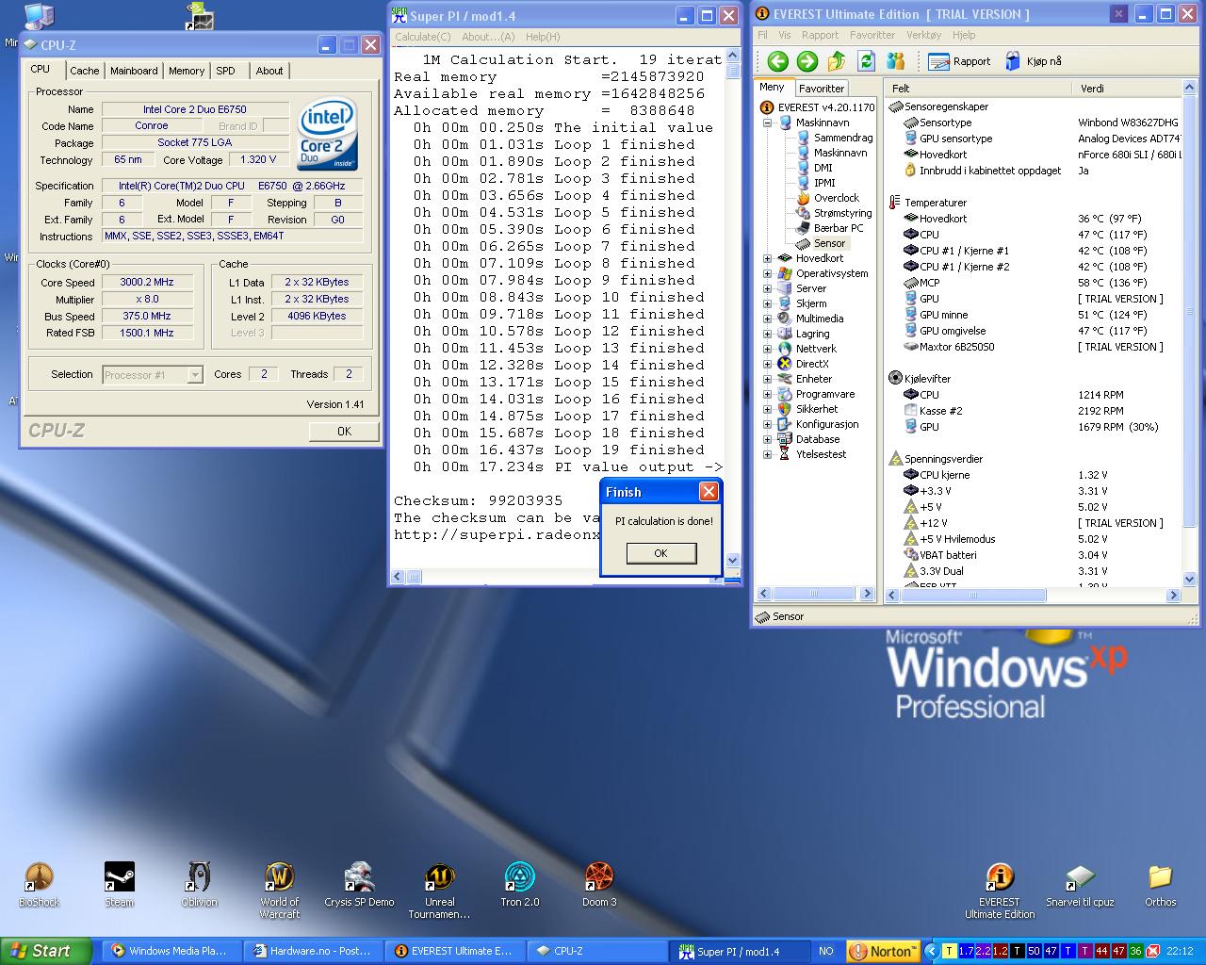
Task: Click the Felt column header in EVEREST
Action: 978,88
